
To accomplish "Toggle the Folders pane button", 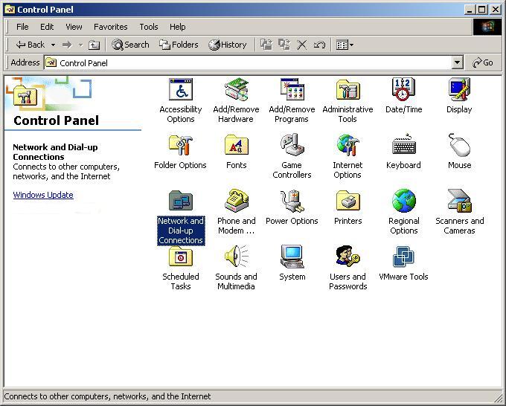I will pyautogui.click(x=179, y=45).
